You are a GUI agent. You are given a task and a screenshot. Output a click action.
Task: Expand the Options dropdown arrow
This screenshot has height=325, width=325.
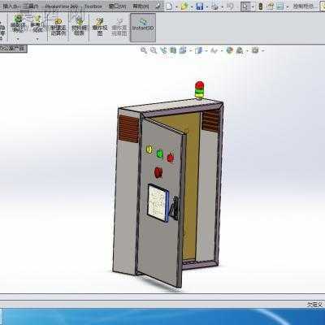pos(288,6)
